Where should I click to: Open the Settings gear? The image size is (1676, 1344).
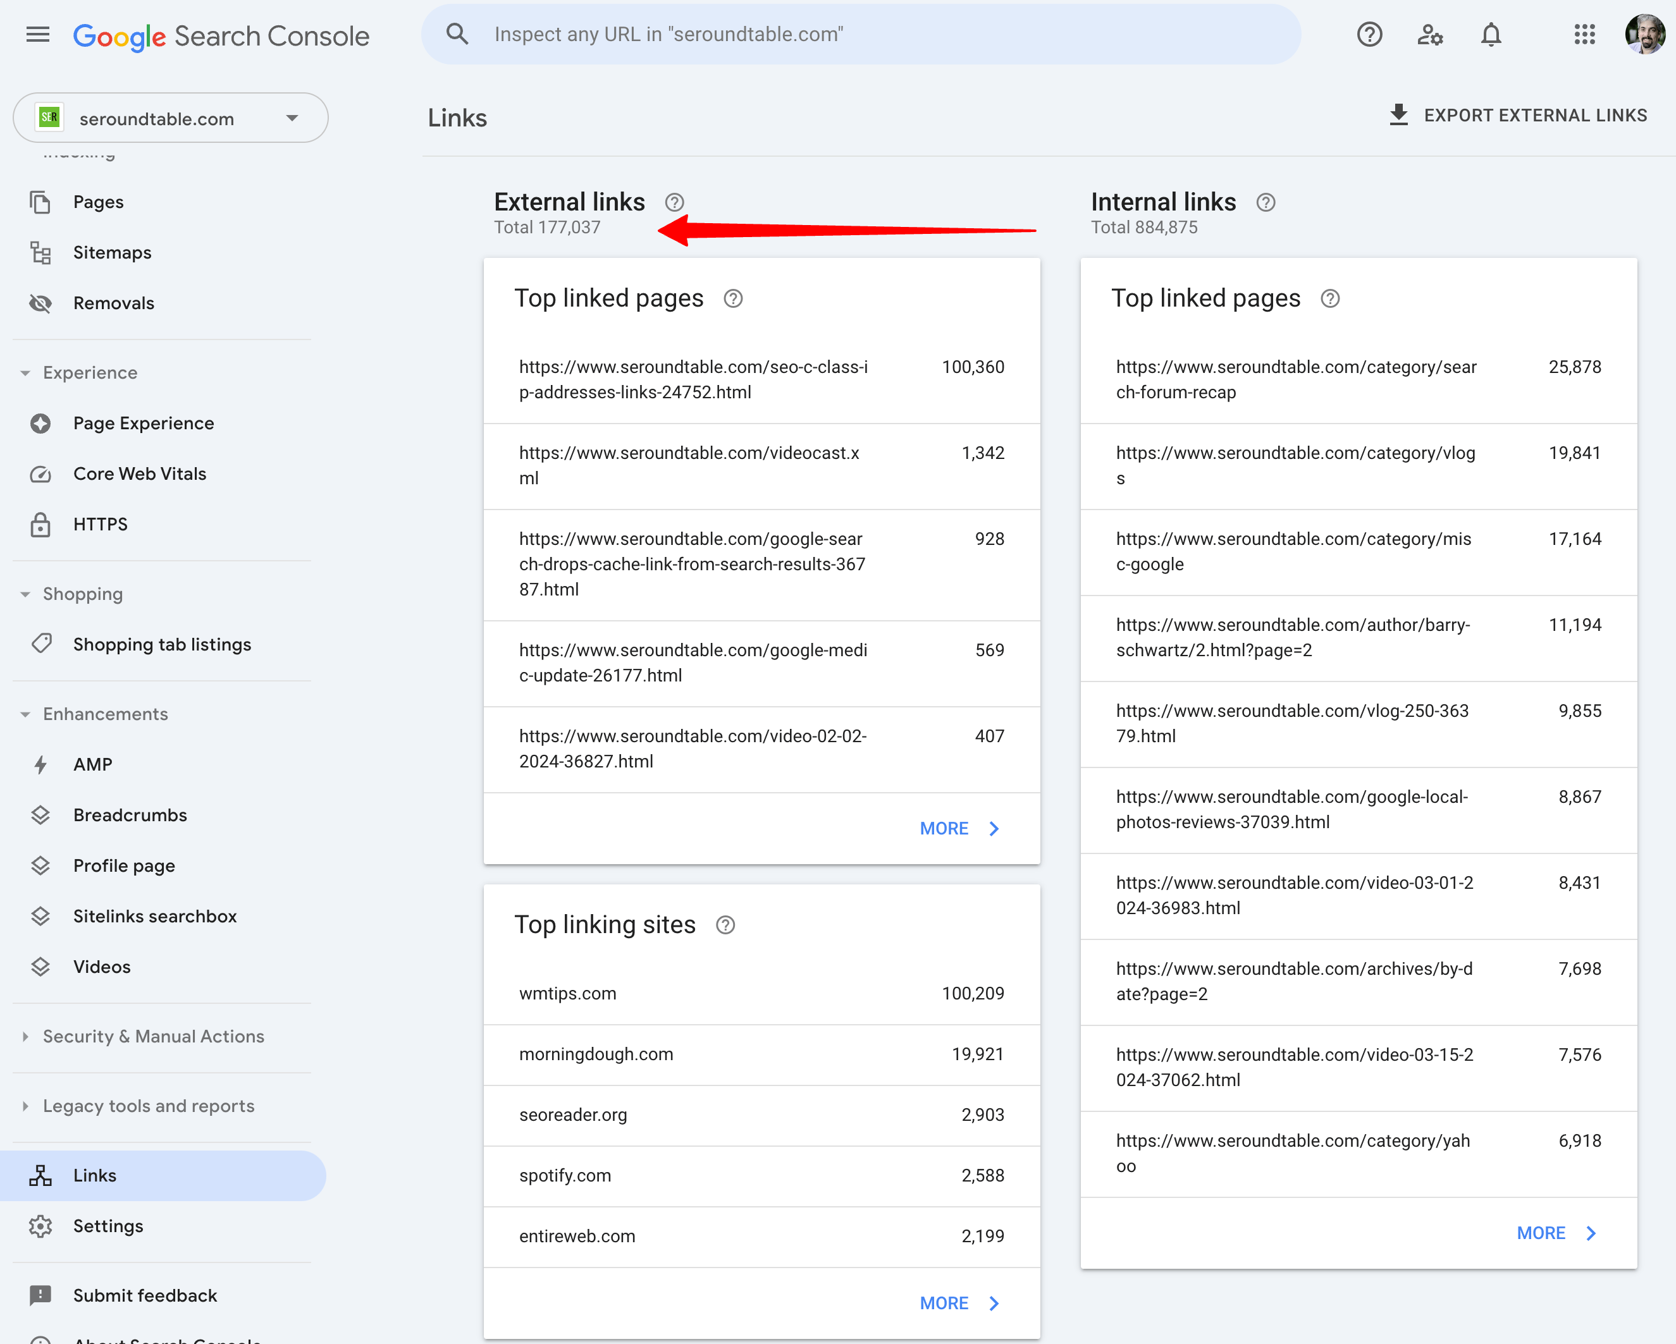[108, 1226]
